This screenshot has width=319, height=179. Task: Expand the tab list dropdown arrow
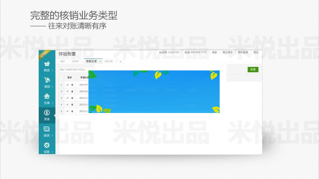click(121, 62)
